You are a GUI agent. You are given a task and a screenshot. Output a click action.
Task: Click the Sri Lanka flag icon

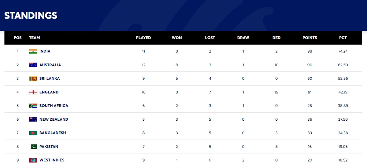click(x=33, y=79)
